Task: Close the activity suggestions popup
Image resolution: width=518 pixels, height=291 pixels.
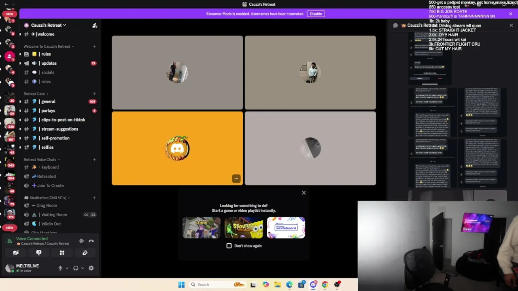Action: pyautogui.click(x=304, y=193)
